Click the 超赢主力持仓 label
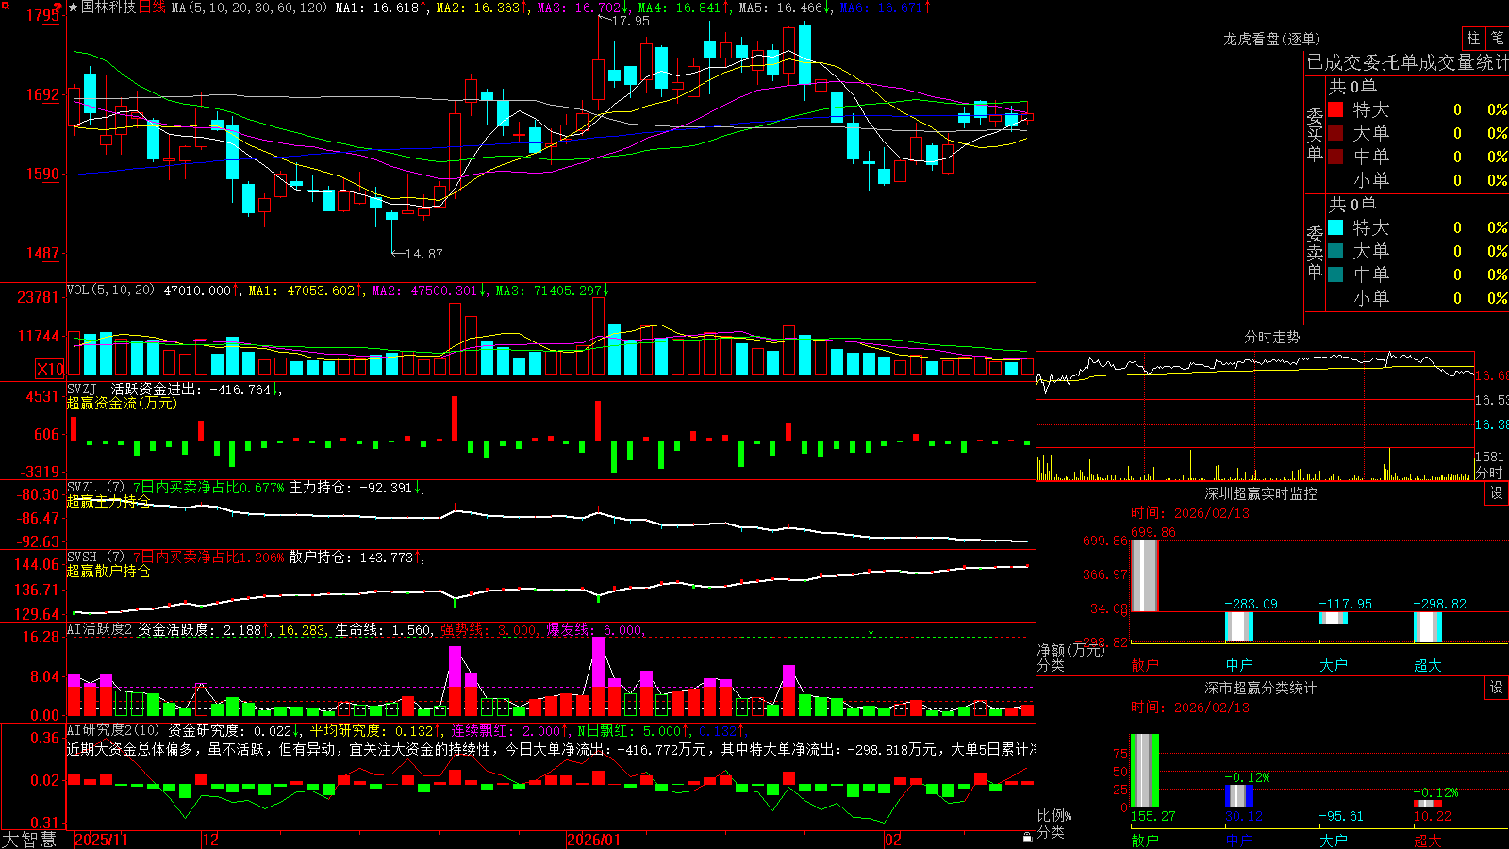Viewport: 1509px width, 849px height. [108, 501]
